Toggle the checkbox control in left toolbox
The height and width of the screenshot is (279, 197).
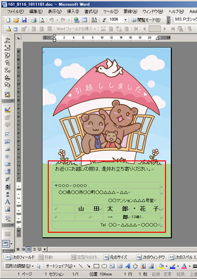[x=7, y=134]
